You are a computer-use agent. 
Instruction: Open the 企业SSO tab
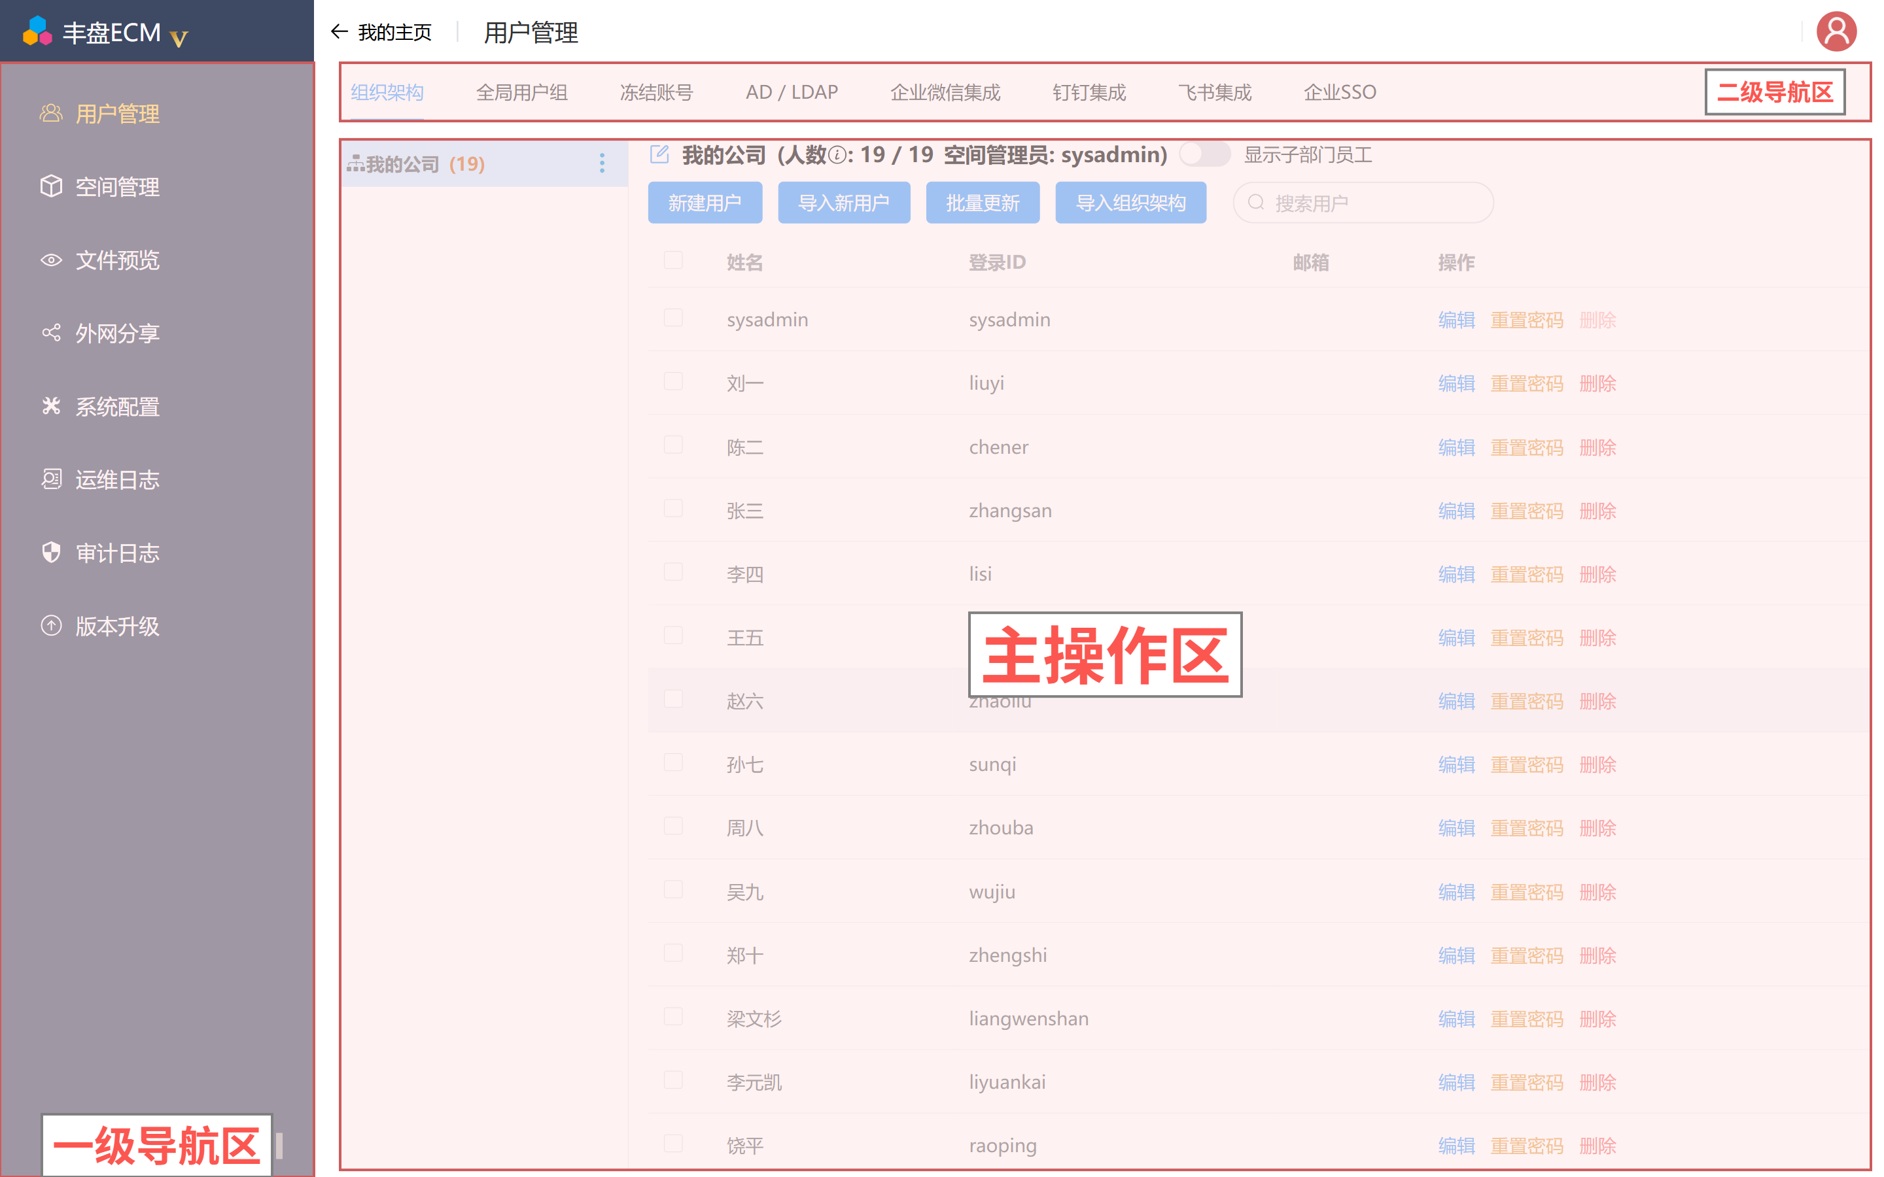pyautogui.click(x=1340, y=93)
